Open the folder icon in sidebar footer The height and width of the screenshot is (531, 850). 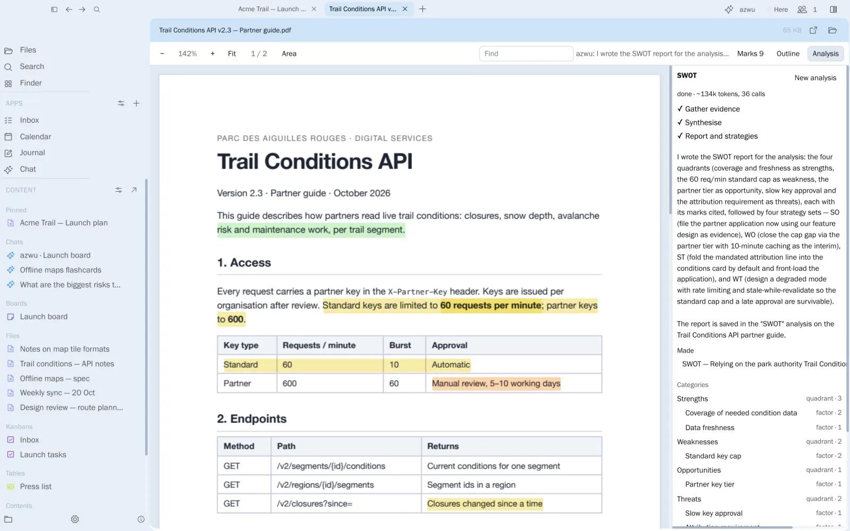[x=8, y=519]
